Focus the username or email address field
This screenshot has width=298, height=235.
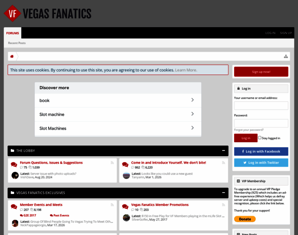(261, 105)
